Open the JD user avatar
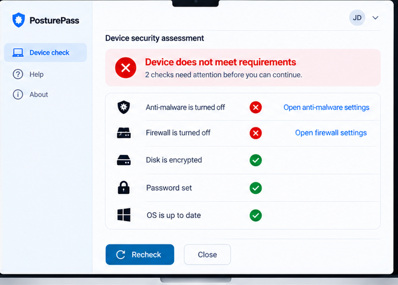 pos(357,18)
